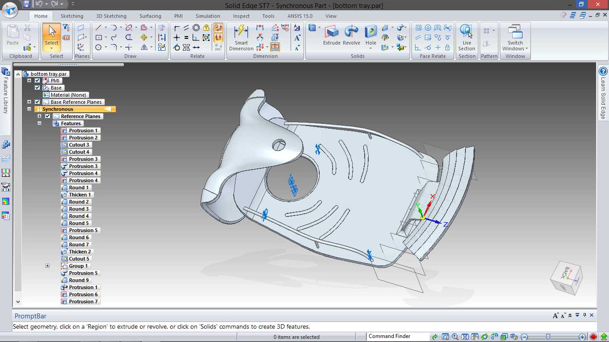Expand the Group 1 node

pos(47,266)
